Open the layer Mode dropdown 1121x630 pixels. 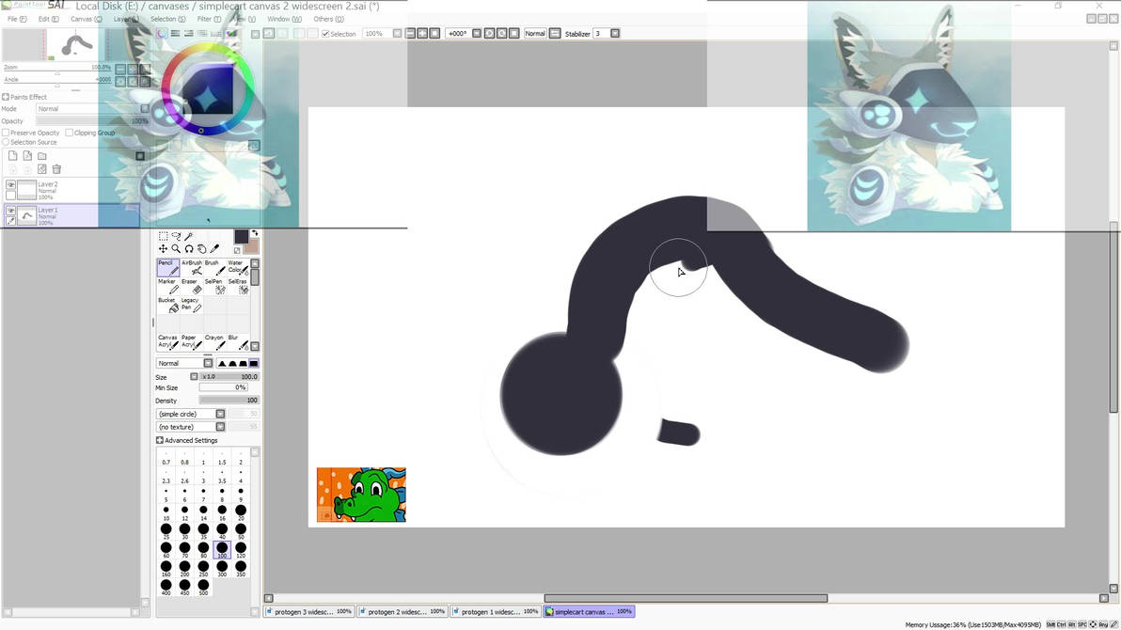[x=145, y=109]
